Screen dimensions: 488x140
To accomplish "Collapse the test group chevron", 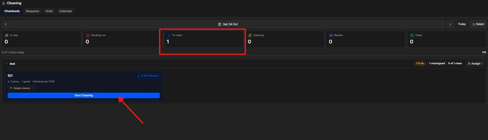I will coord(6,64).
